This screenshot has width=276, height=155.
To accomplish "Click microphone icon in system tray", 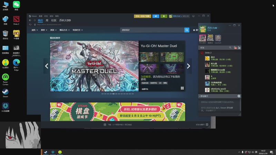I will click(x=243, y=152).
